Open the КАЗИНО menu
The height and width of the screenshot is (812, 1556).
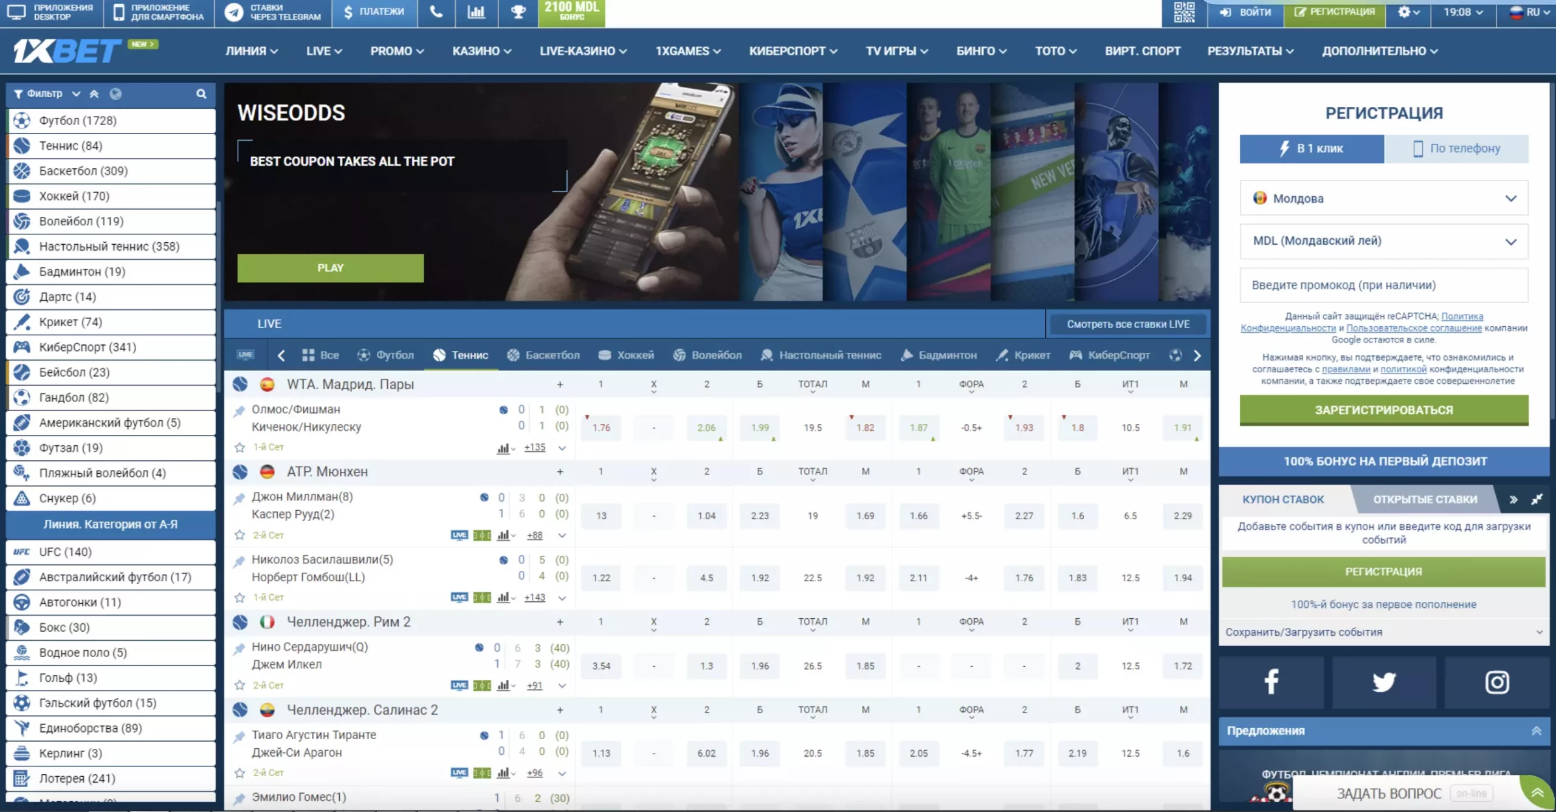[481, 51]
